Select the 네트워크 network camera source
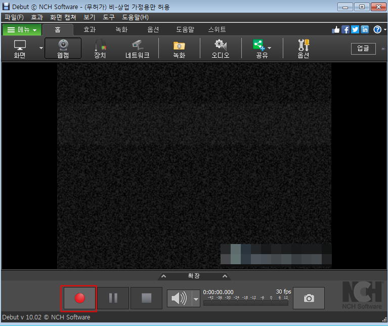Screen dimensions: 388x326 pyautogui.click(x=137, y=49)
